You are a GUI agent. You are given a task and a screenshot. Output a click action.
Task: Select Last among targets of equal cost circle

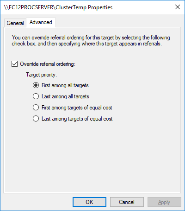pyautogui.click(x=36, y=119)
